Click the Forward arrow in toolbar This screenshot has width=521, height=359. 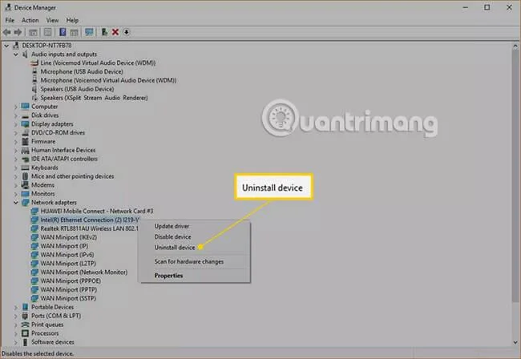point(18,32)
